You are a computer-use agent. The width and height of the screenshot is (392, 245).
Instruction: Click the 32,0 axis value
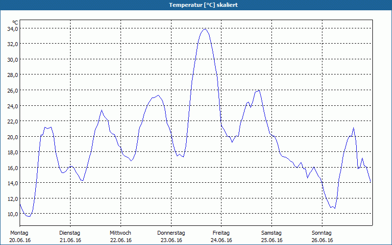click(x=13, y=44)
